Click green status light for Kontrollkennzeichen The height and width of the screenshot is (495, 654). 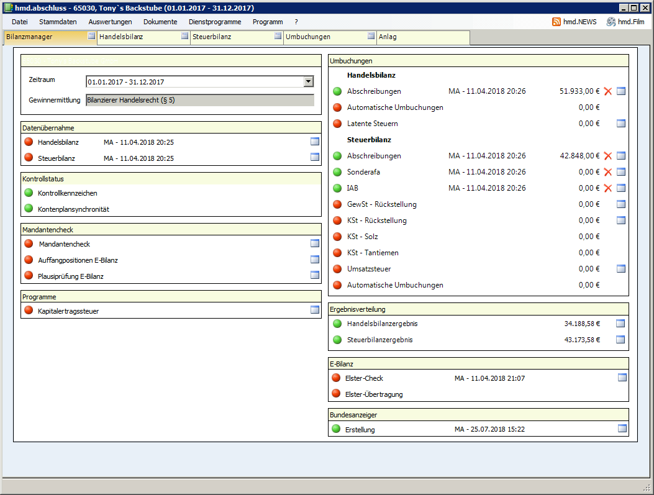click(x=28, y=193)
